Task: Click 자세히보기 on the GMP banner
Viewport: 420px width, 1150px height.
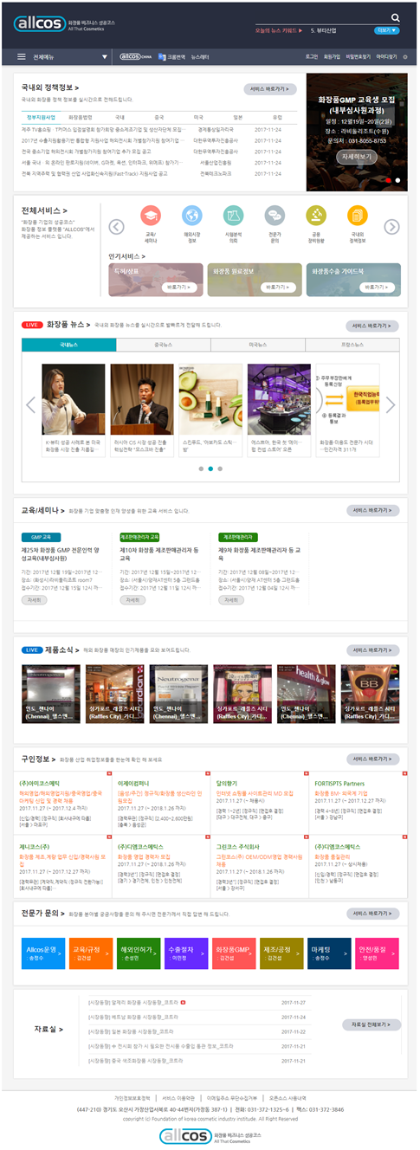Action: (357, 157)
